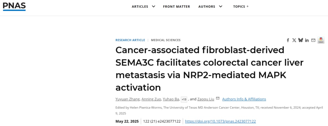Click author name Yuyuan Zhang
This screenshot has width=328, height=126.
[128, 99]
